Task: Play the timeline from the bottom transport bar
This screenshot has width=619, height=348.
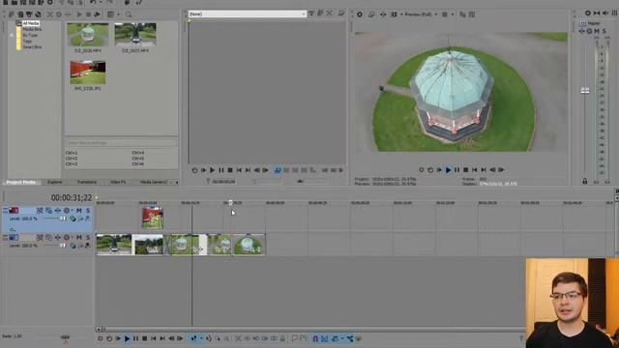Action: click(x=127, y=338)
